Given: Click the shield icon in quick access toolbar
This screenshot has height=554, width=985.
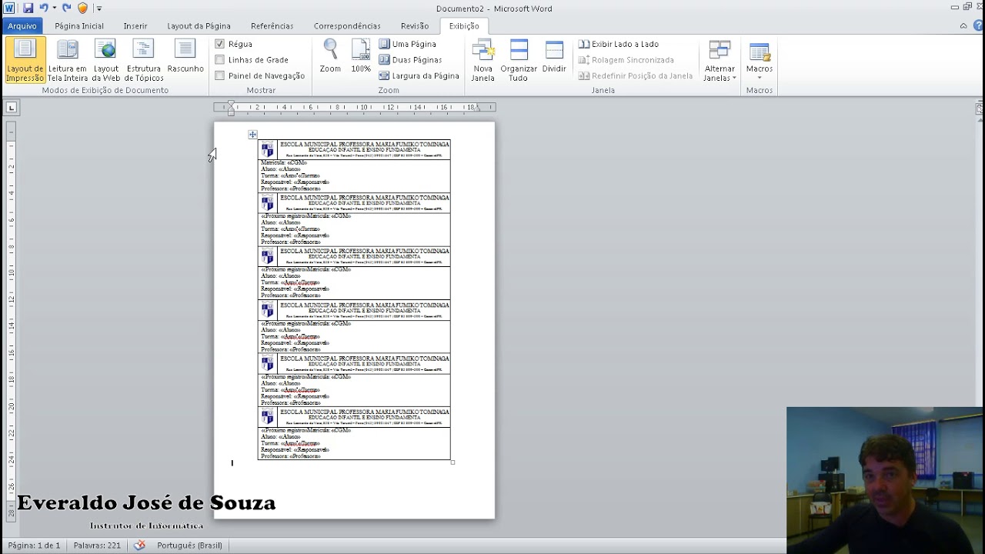Looking at the screenshot, I should pyautogui.click(x=83, y=8).
